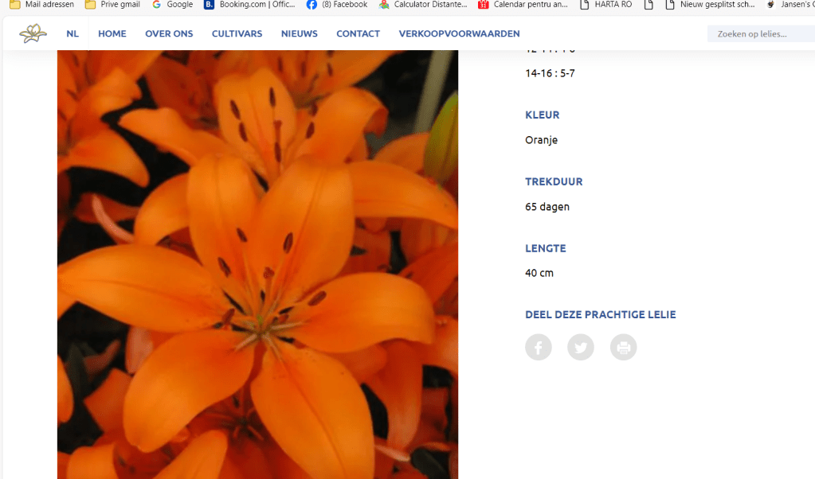The width and height of the screenshot is (815, 479).
Task: Expand the Prive gmail bookmark folder
Action: click(x=112, y=5)
